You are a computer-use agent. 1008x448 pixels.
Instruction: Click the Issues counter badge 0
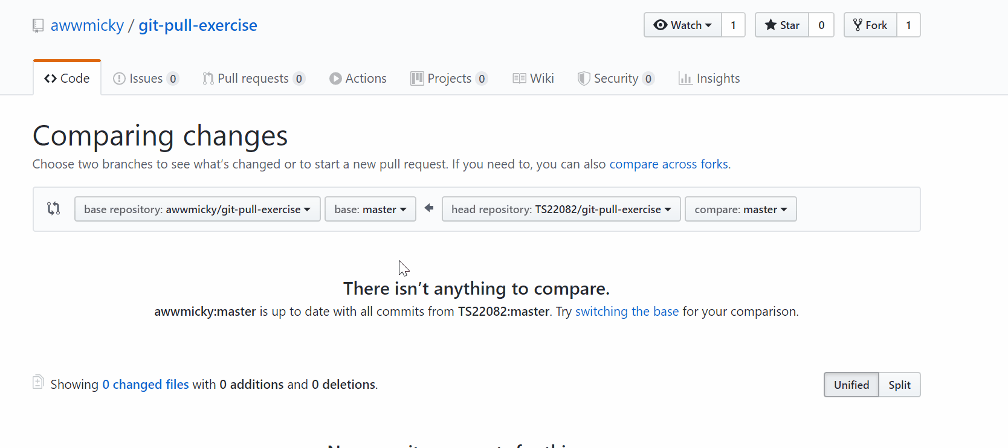point(173,78)
